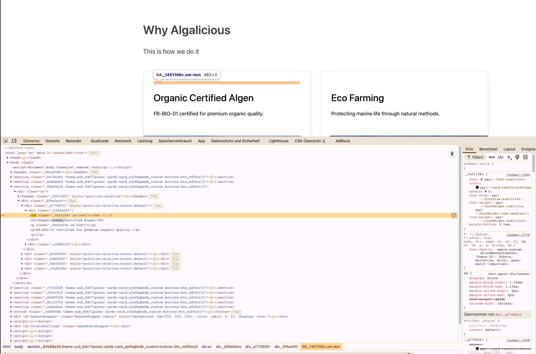
Task: Click the flex badge beside div _a7708051
Action: tap(158, 206)
